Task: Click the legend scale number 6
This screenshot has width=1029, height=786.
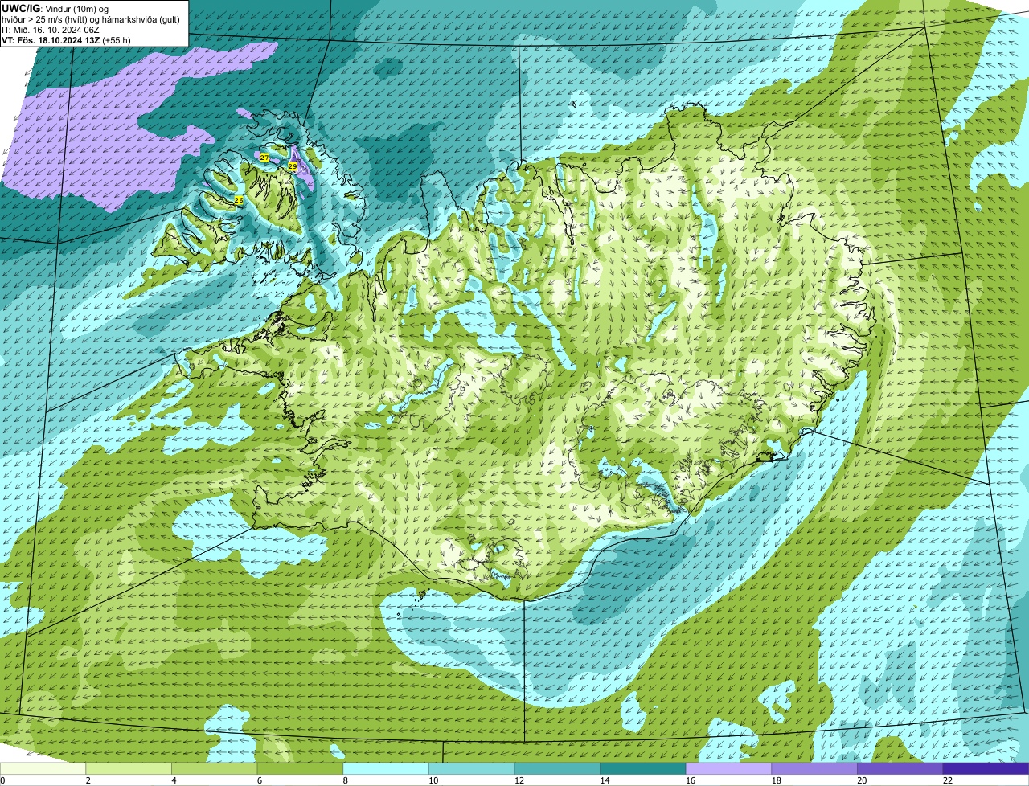Action: tap(259, 780)
